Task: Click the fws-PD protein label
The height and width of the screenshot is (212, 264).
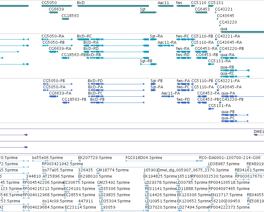Action: tap(183, 99)
